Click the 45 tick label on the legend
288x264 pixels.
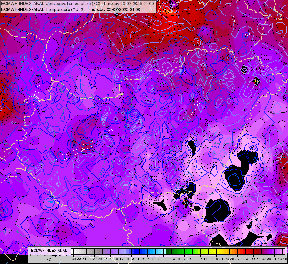coord(285,259)
